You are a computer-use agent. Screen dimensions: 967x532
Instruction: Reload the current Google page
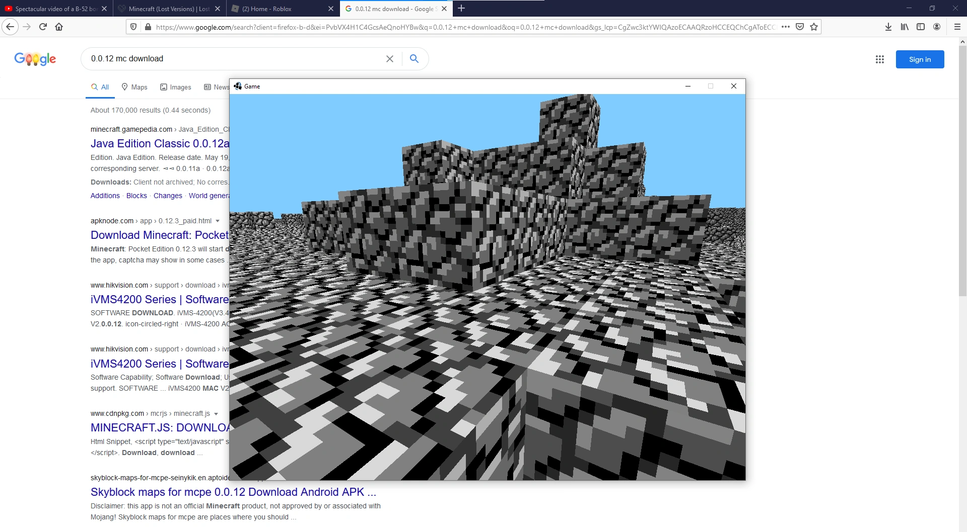(x=43, y=27)
